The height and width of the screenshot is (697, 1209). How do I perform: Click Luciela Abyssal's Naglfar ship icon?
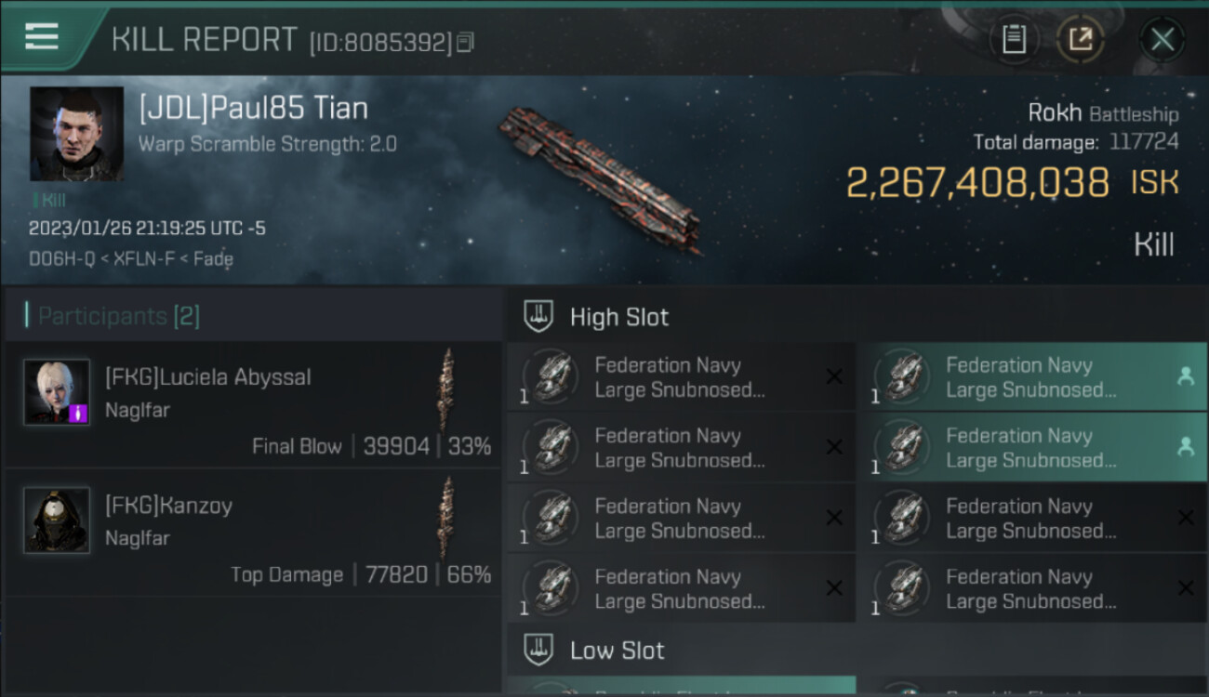click(447, 376)
